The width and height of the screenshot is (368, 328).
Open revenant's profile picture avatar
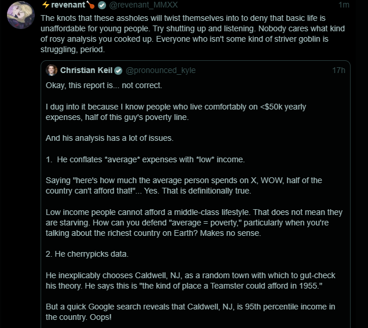(x=20, y=14)
